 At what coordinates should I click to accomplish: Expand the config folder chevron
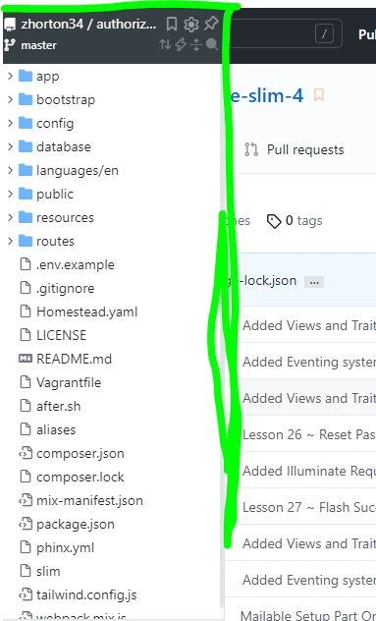coord(10,123)
